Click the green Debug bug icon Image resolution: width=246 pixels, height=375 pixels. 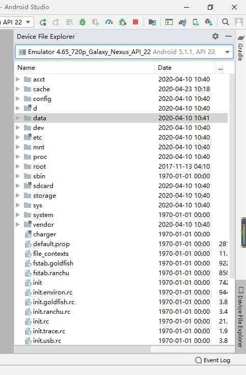[x=83, y=22]
